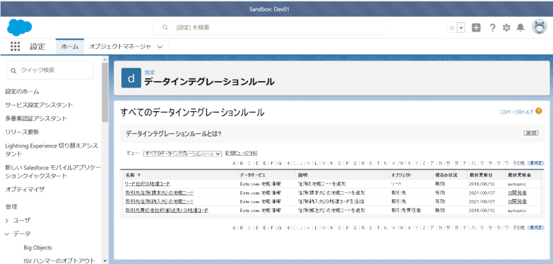Click the 展開 button to expand description

click(530, 133)
